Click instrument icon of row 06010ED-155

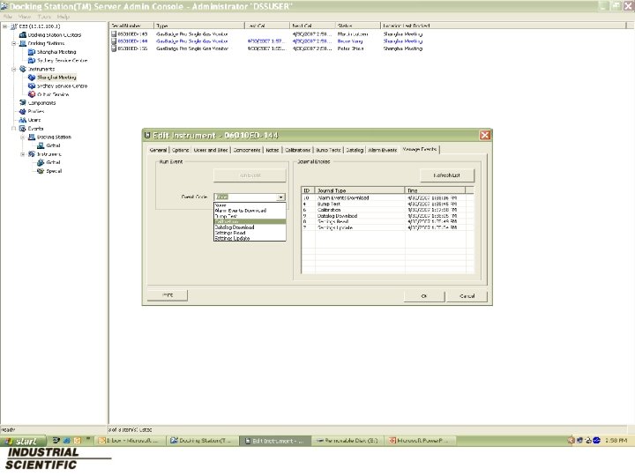pos(114,48)
